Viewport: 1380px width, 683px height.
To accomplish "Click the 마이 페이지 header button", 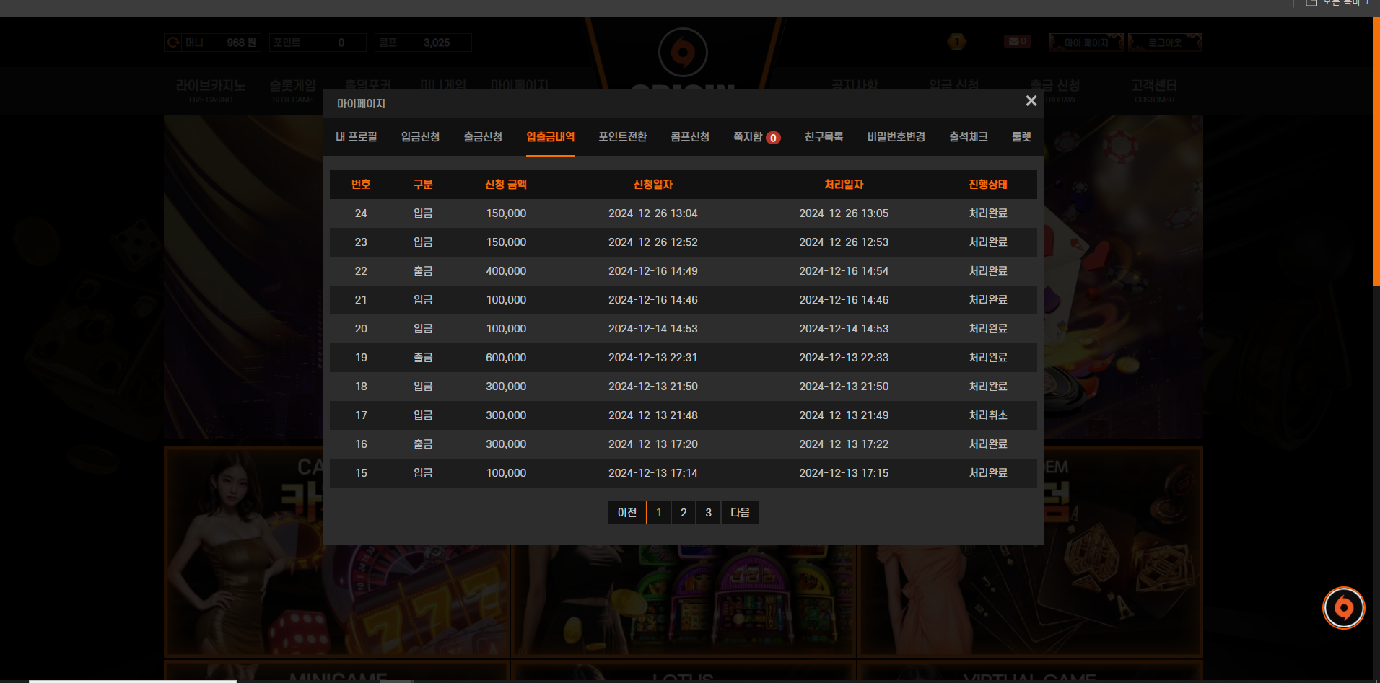I will coord(1086,43).
